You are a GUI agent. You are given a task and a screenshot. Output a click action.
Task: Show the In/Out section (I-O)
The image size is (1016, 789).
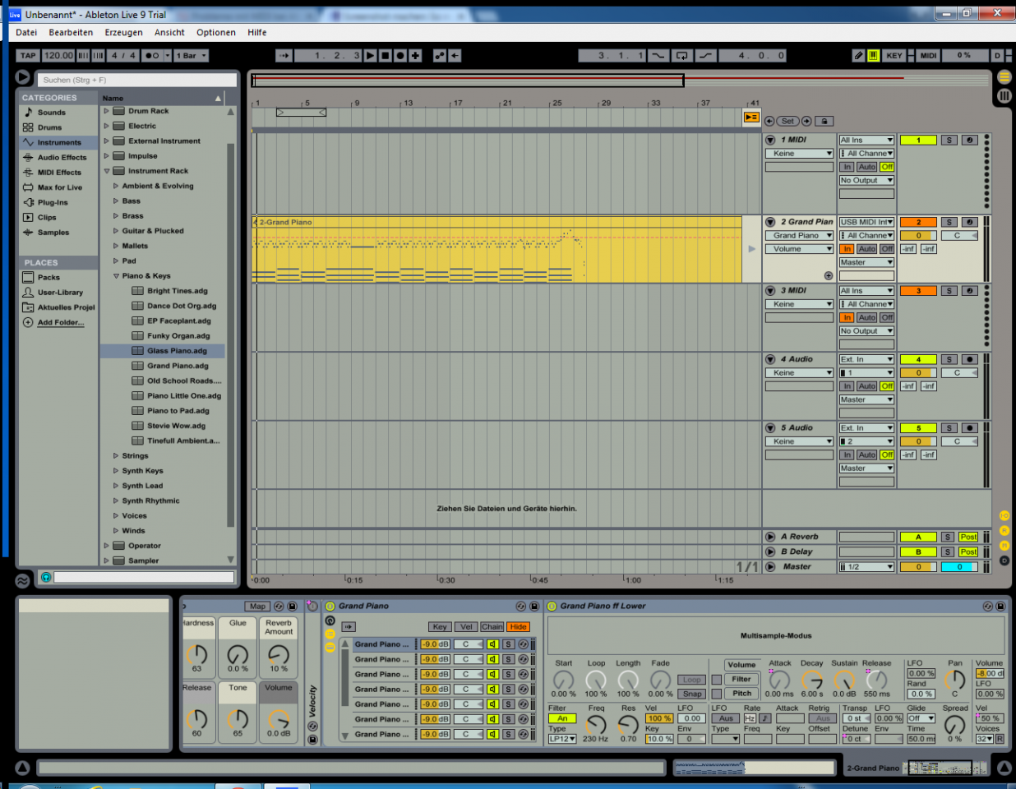click(1004, 515)
